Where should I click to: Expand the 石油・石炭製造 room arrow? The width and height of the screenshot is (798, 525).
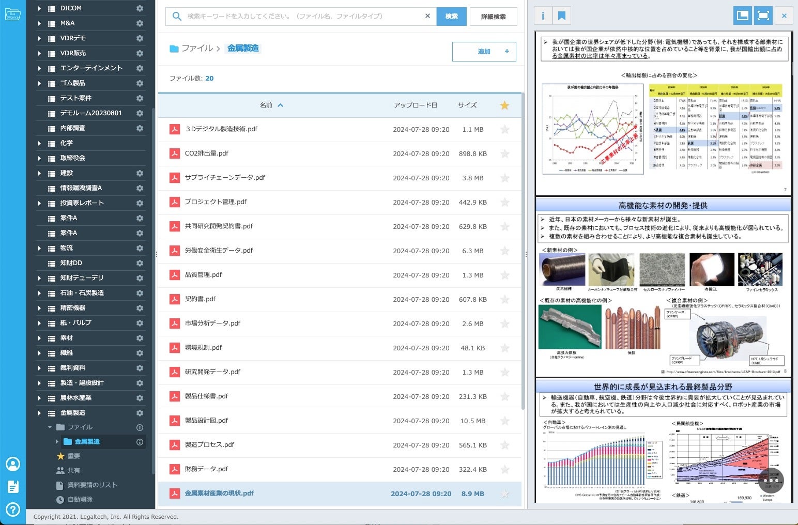point(39,293)
